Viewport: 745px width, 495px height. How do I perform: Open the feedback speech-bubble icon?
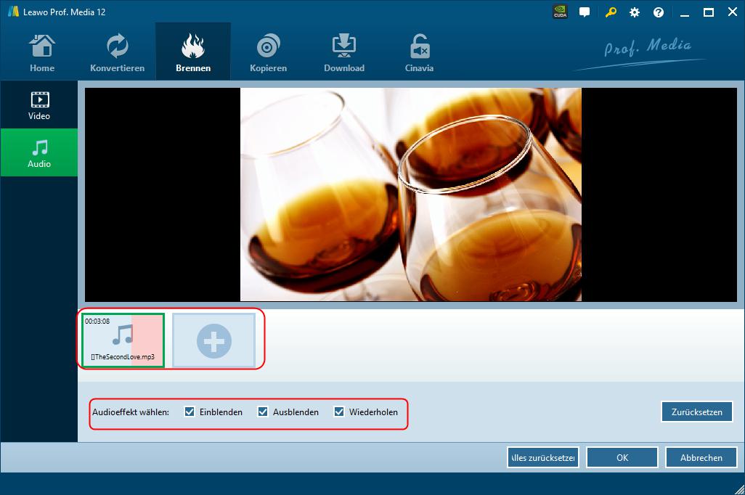[x=585, y=12]
